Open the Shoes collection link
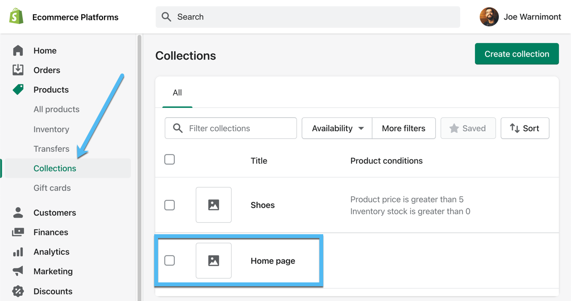The height and width of the screenshot is (301, 571). (x=262, y=205)
